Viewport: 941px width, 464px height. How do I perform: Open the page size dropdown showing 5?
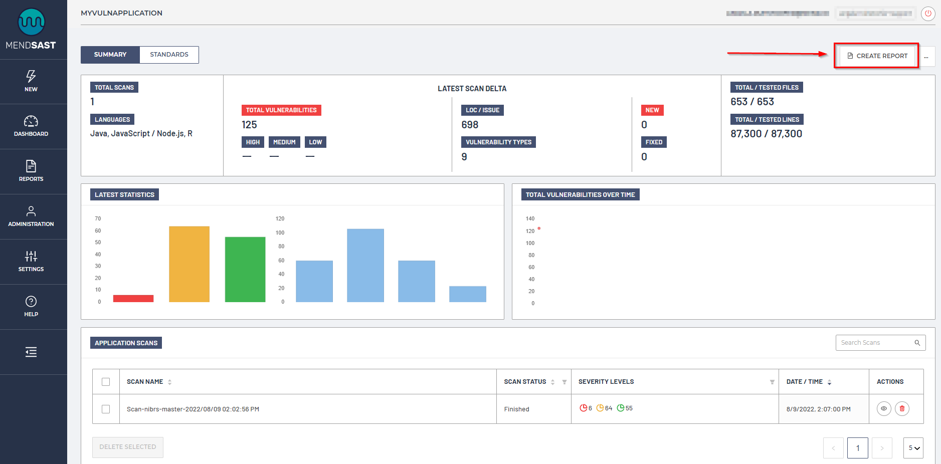click(x=913, y=448)
